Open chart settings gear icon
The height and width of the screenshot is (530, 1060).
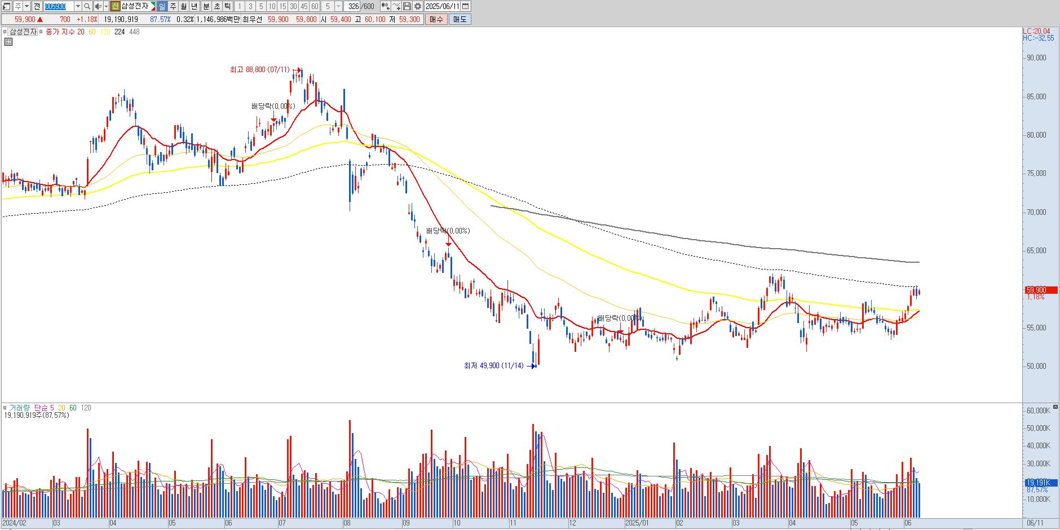(x=418, y=6)
